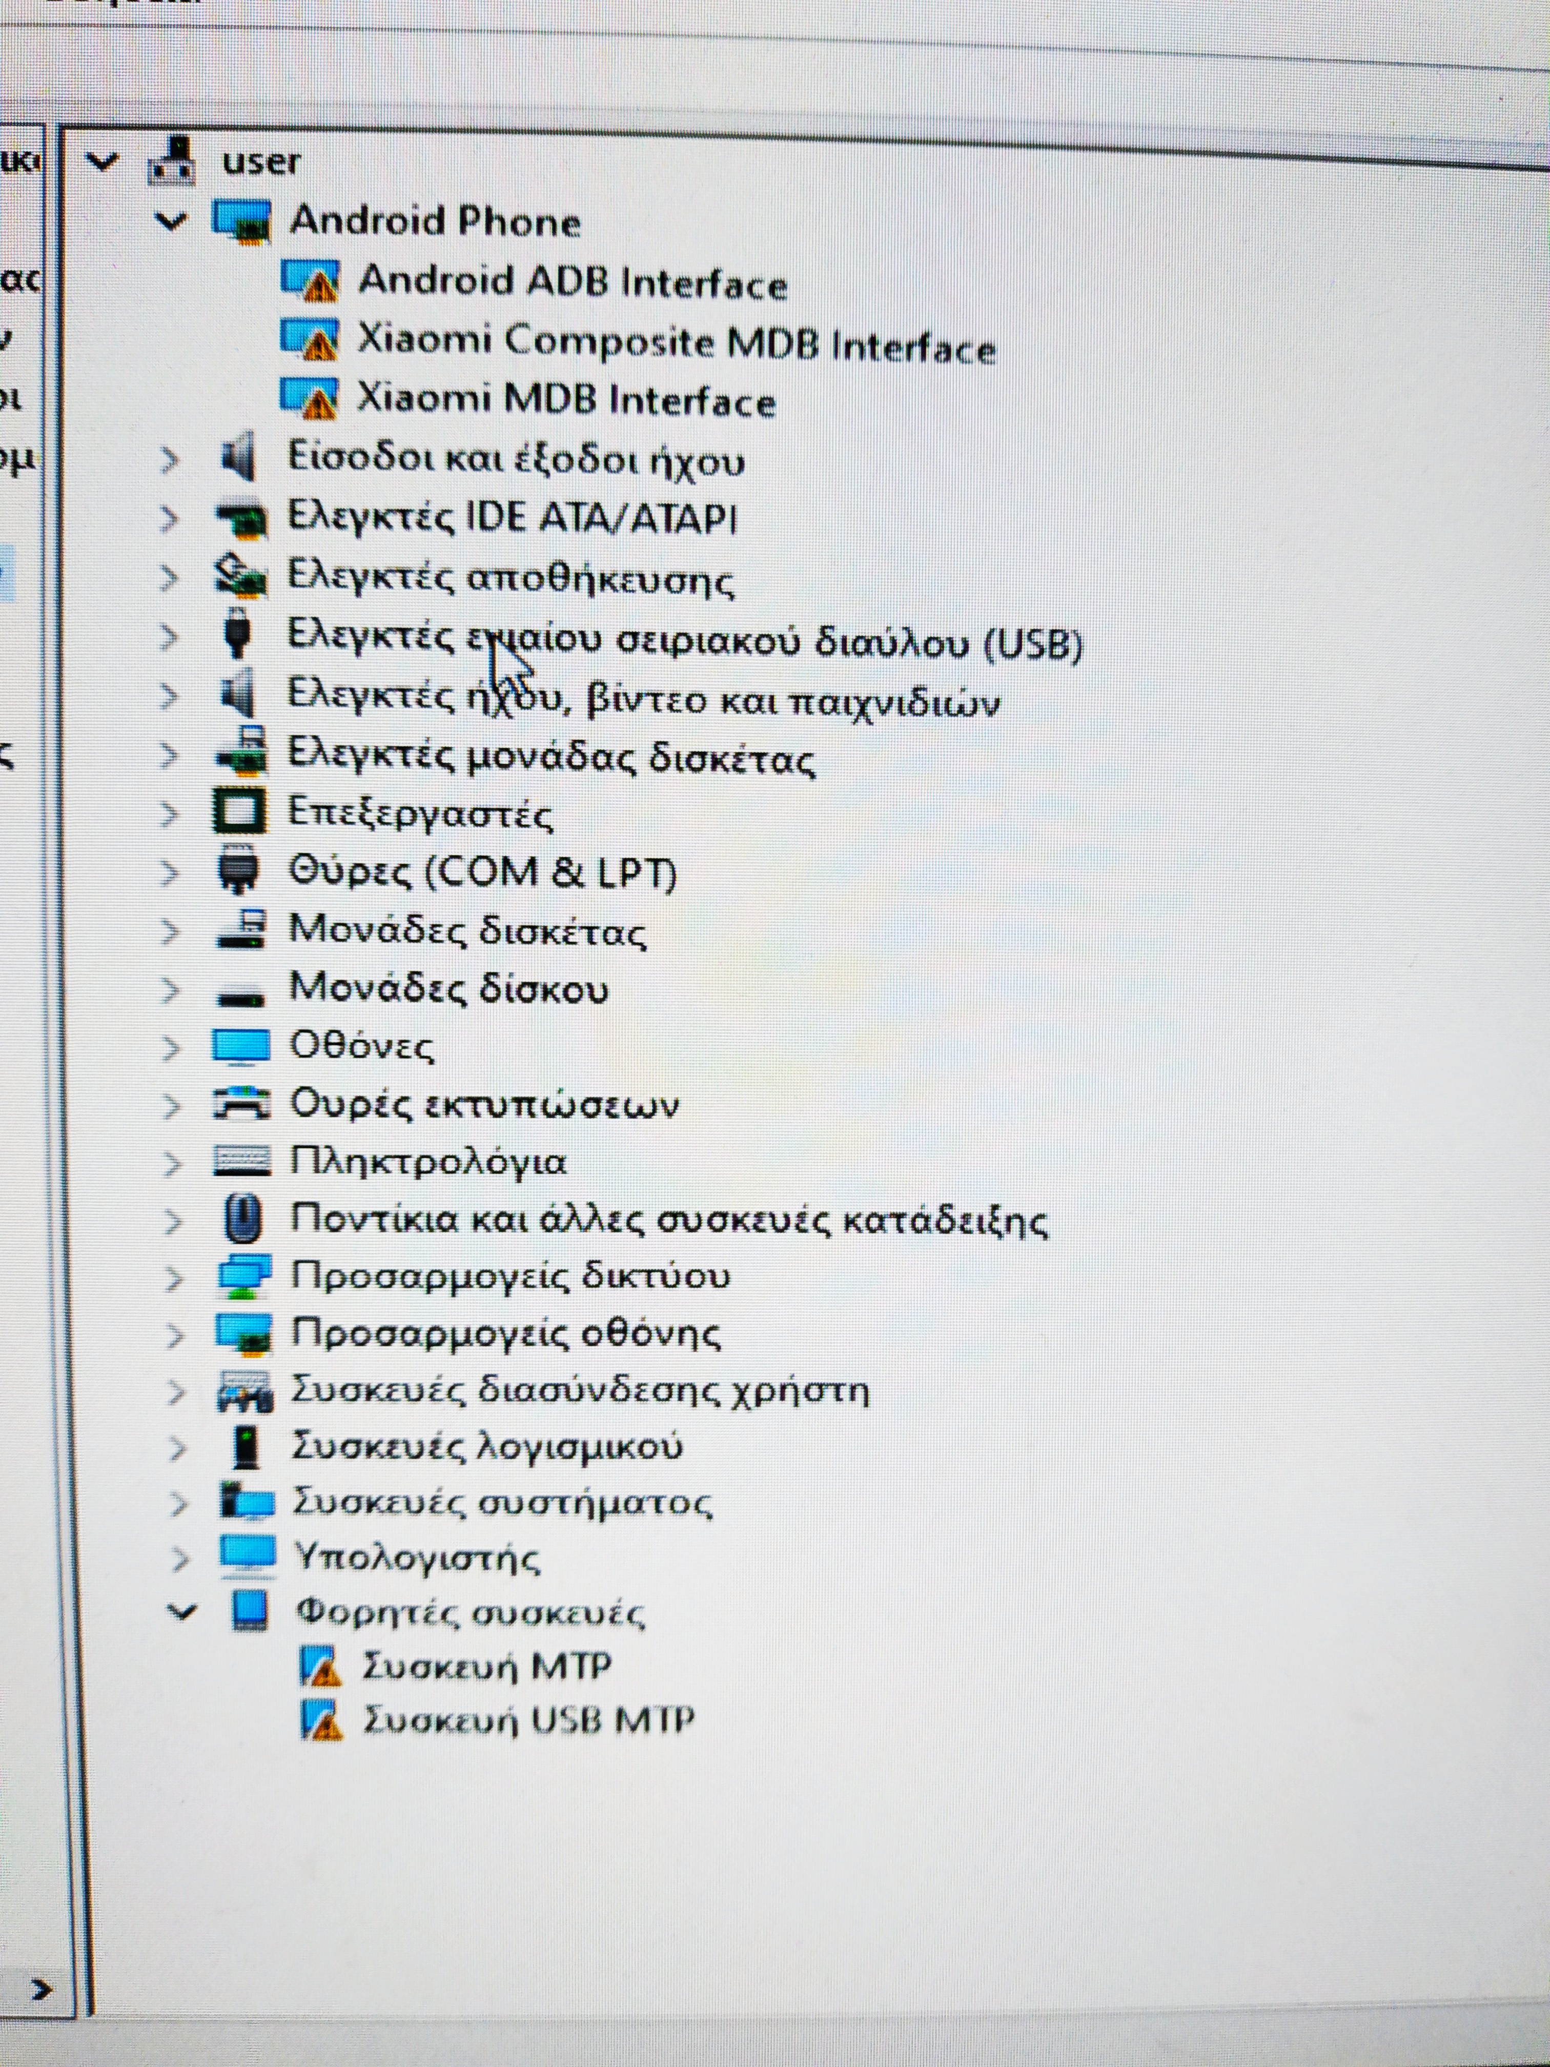Expand the Μονάδες δίσκου category

170,989
